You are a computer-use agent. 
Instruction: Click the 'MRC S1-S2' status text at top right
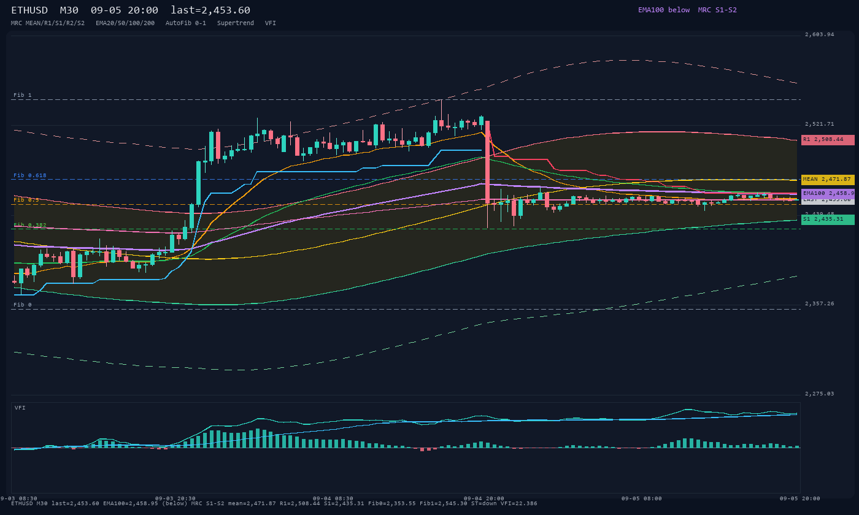coord(717,10)
